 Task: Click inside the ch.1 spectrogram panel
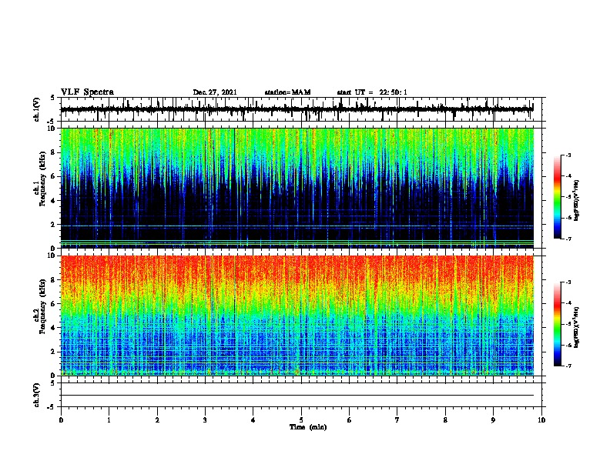click(297, 188)
